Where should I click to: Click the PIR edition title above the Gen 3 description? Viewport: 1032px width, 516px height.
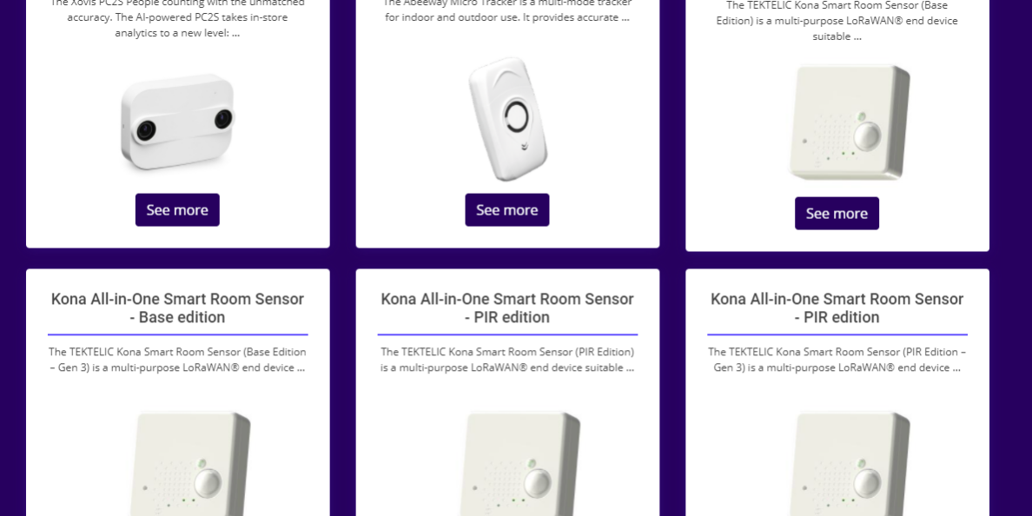[837, 308]
